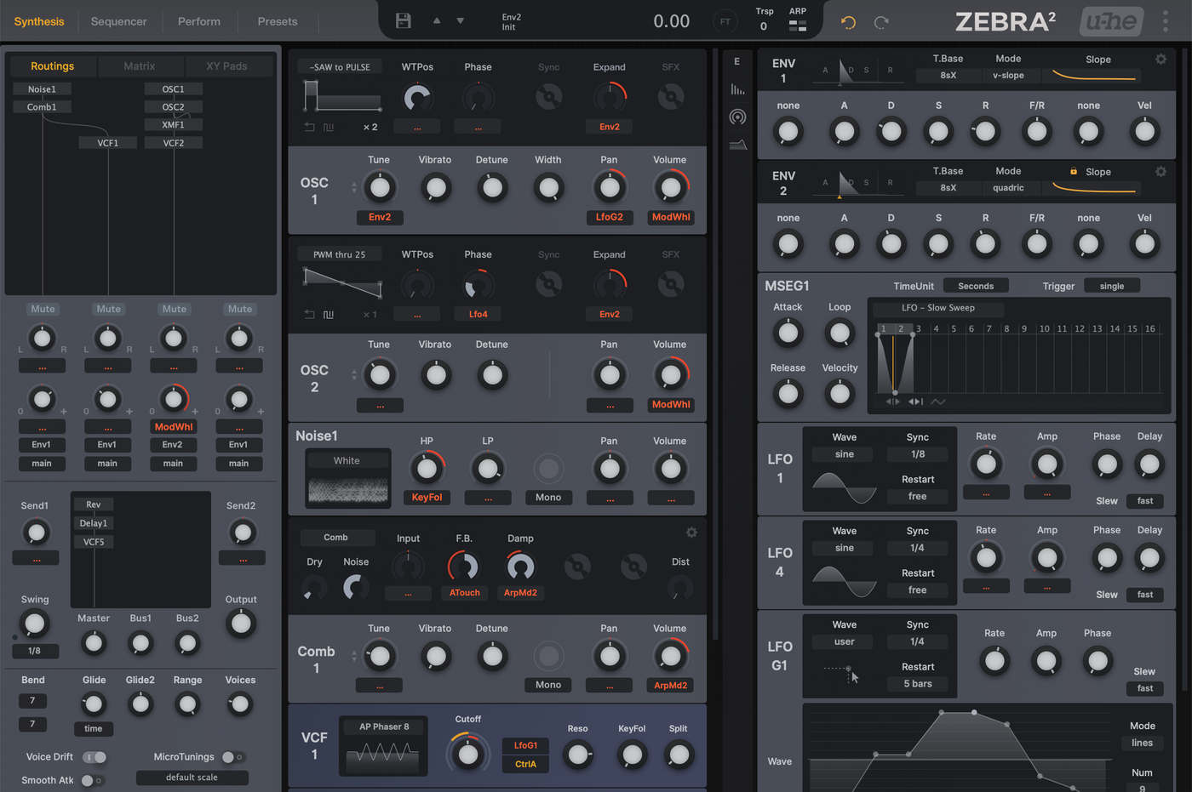The image size is (1192, 792).
Task: Open the ARP grid icon
Action: [x=798, y=26]
